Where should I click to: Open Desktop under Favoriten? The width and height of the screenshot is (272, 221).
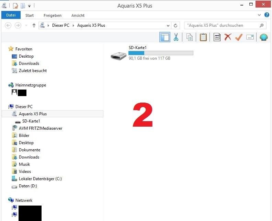[26, 56]
